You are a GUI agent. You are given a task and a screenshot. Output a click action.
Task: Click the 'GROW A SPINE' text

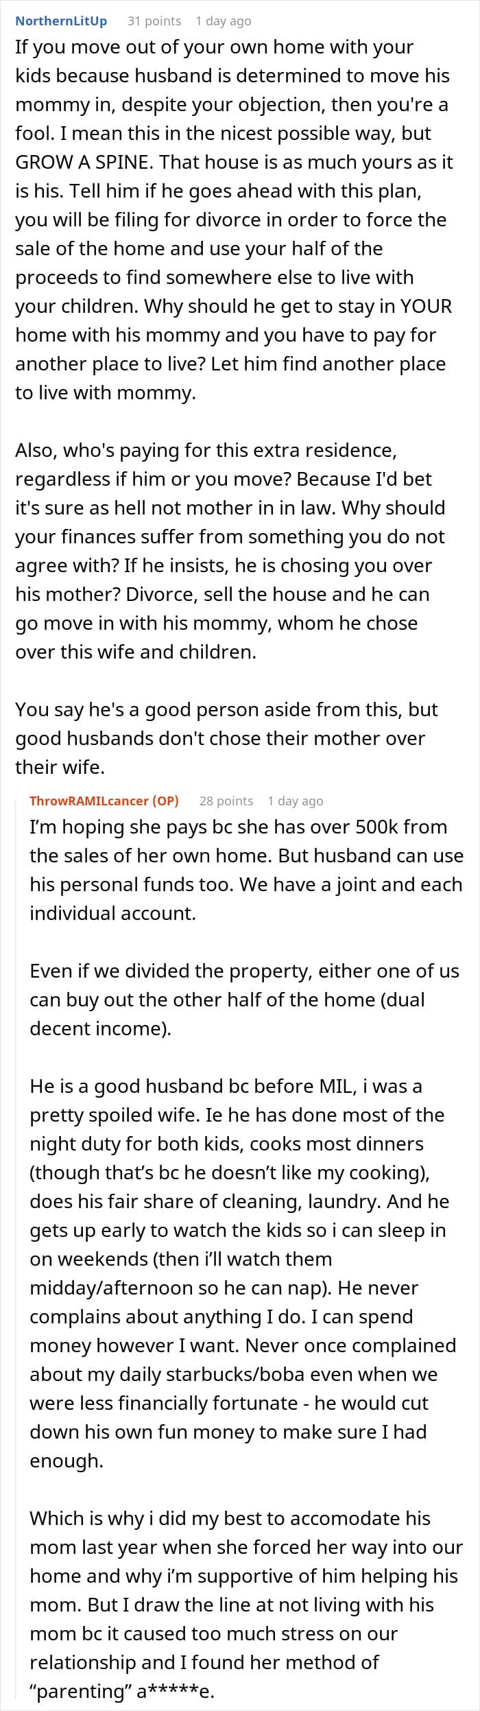coord(83,162)
